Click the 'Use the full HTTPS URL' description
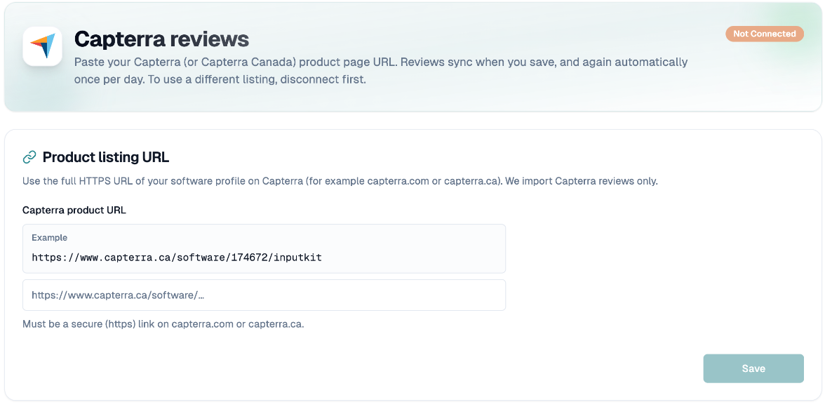The image size is (825, 407). pos(340,181)
